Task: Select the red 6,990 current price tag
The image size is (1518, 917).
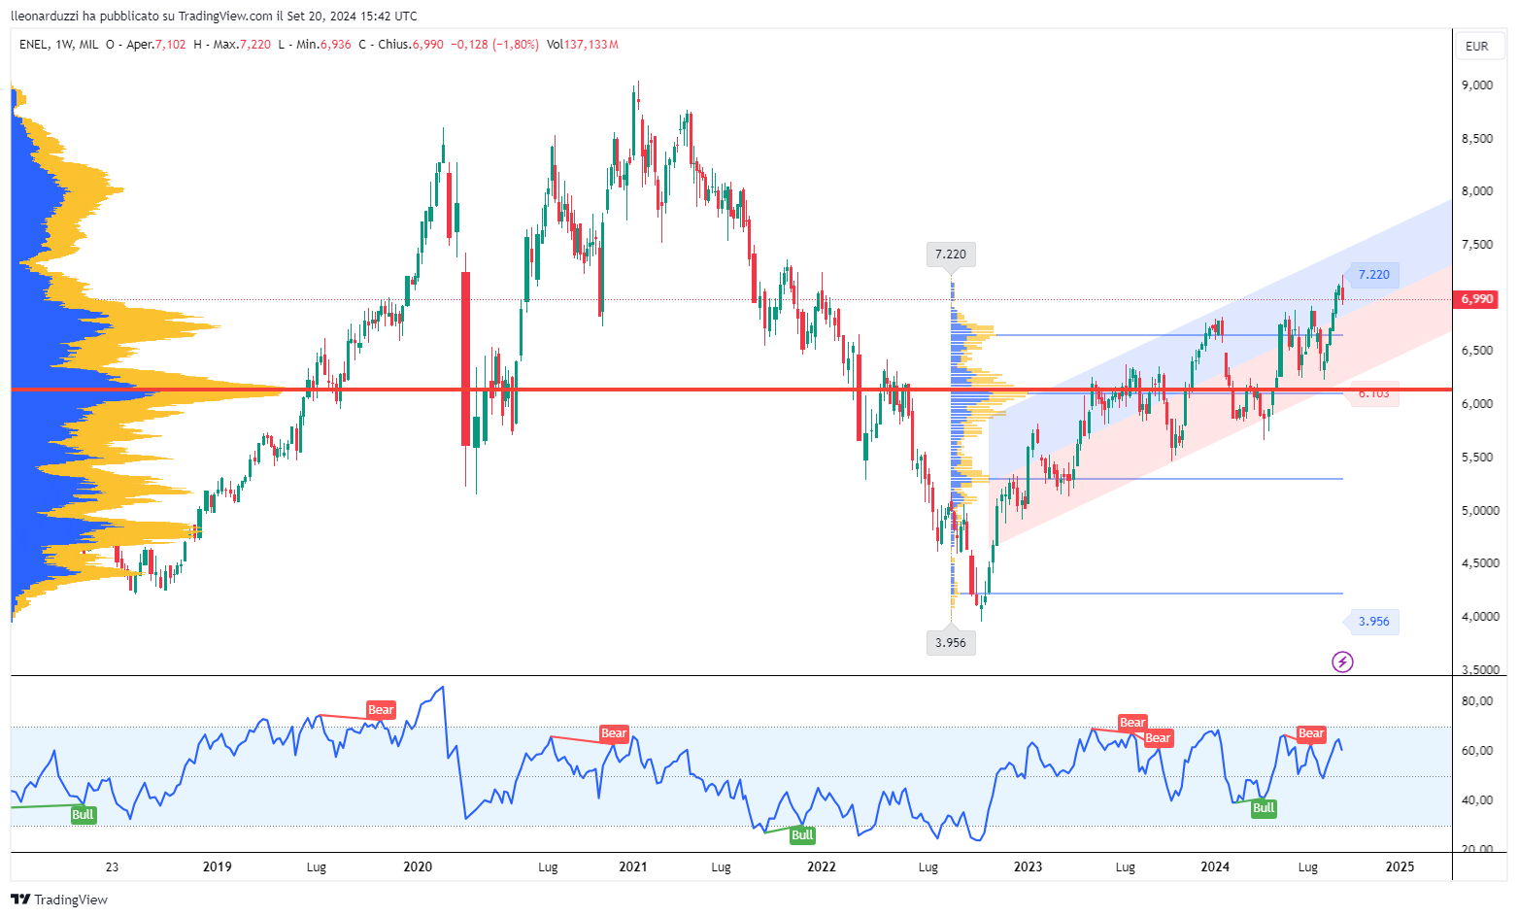Action: tap(1477, 299)
